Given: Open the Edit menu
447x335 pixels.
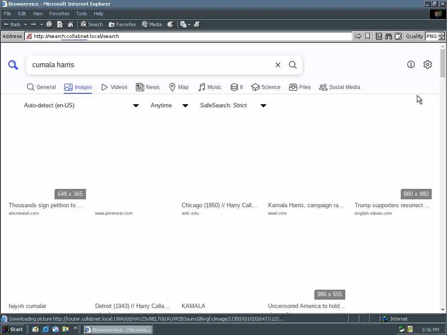Looking at the screenshot, I should [x=22, y=14].
